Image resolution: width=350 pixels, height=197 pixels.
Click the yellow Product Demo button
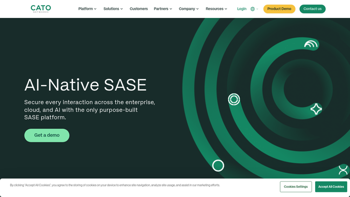279,9
